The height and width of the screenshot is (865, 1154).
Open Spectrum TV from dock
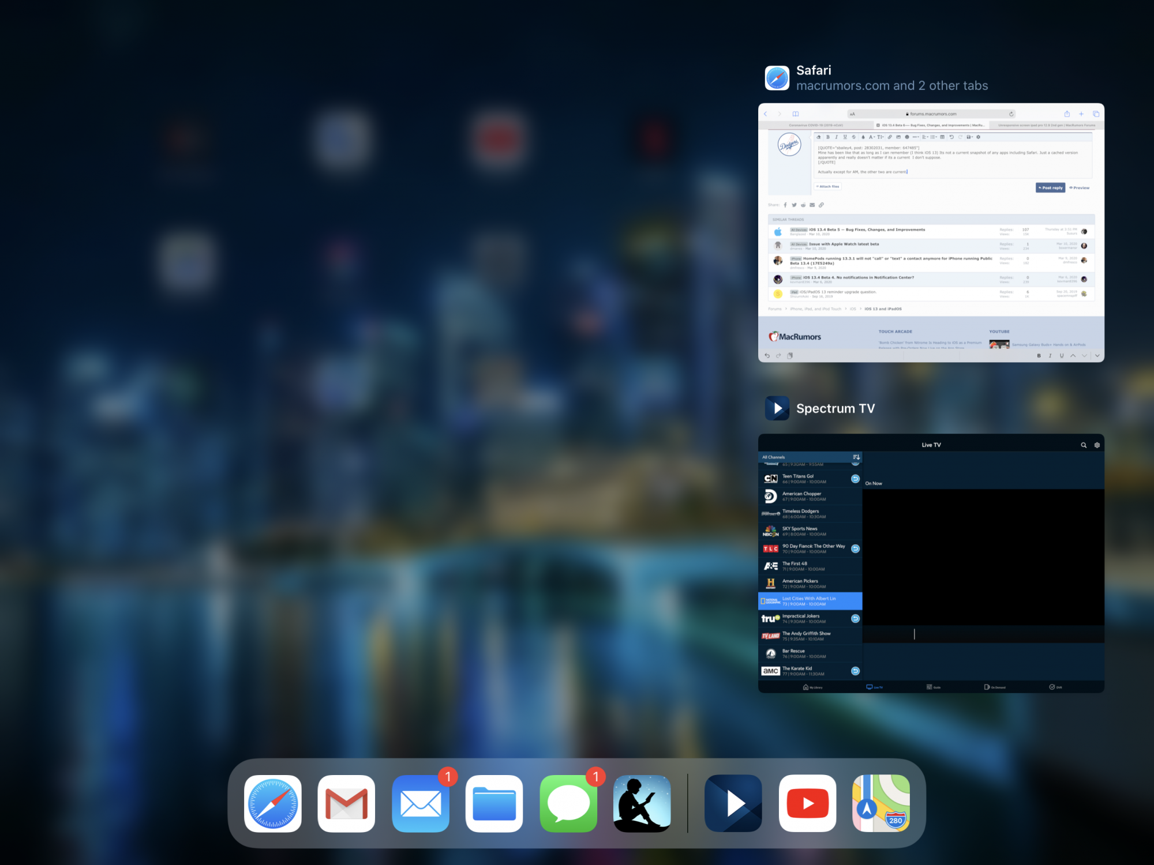(733, 803)
